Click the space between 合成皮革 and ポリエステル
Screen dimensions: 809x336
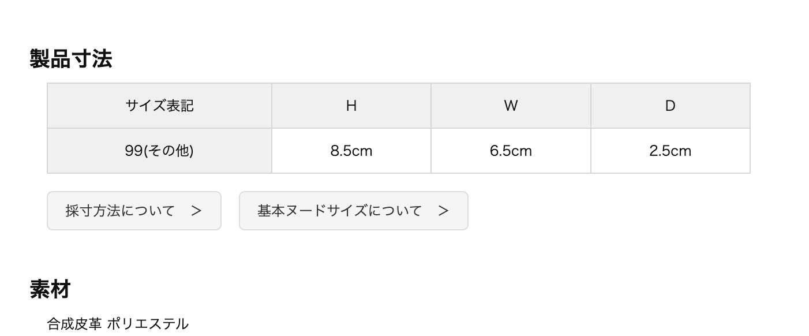pyautogui.click(x=104, y=324)
